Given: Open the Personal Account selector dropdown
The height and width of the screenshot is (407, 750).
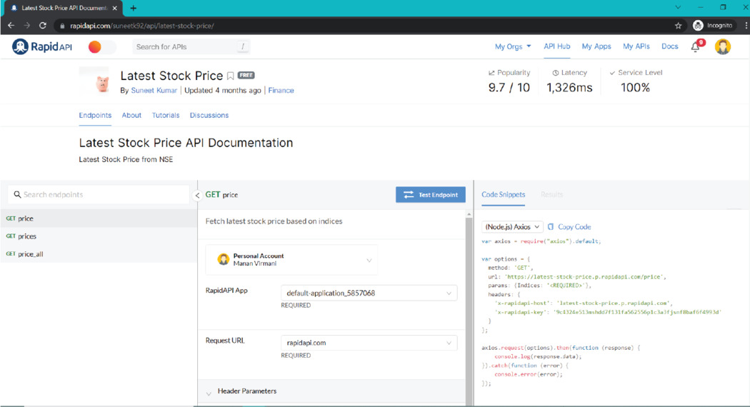Looking at the screenshot, I should tap(291, 260).
